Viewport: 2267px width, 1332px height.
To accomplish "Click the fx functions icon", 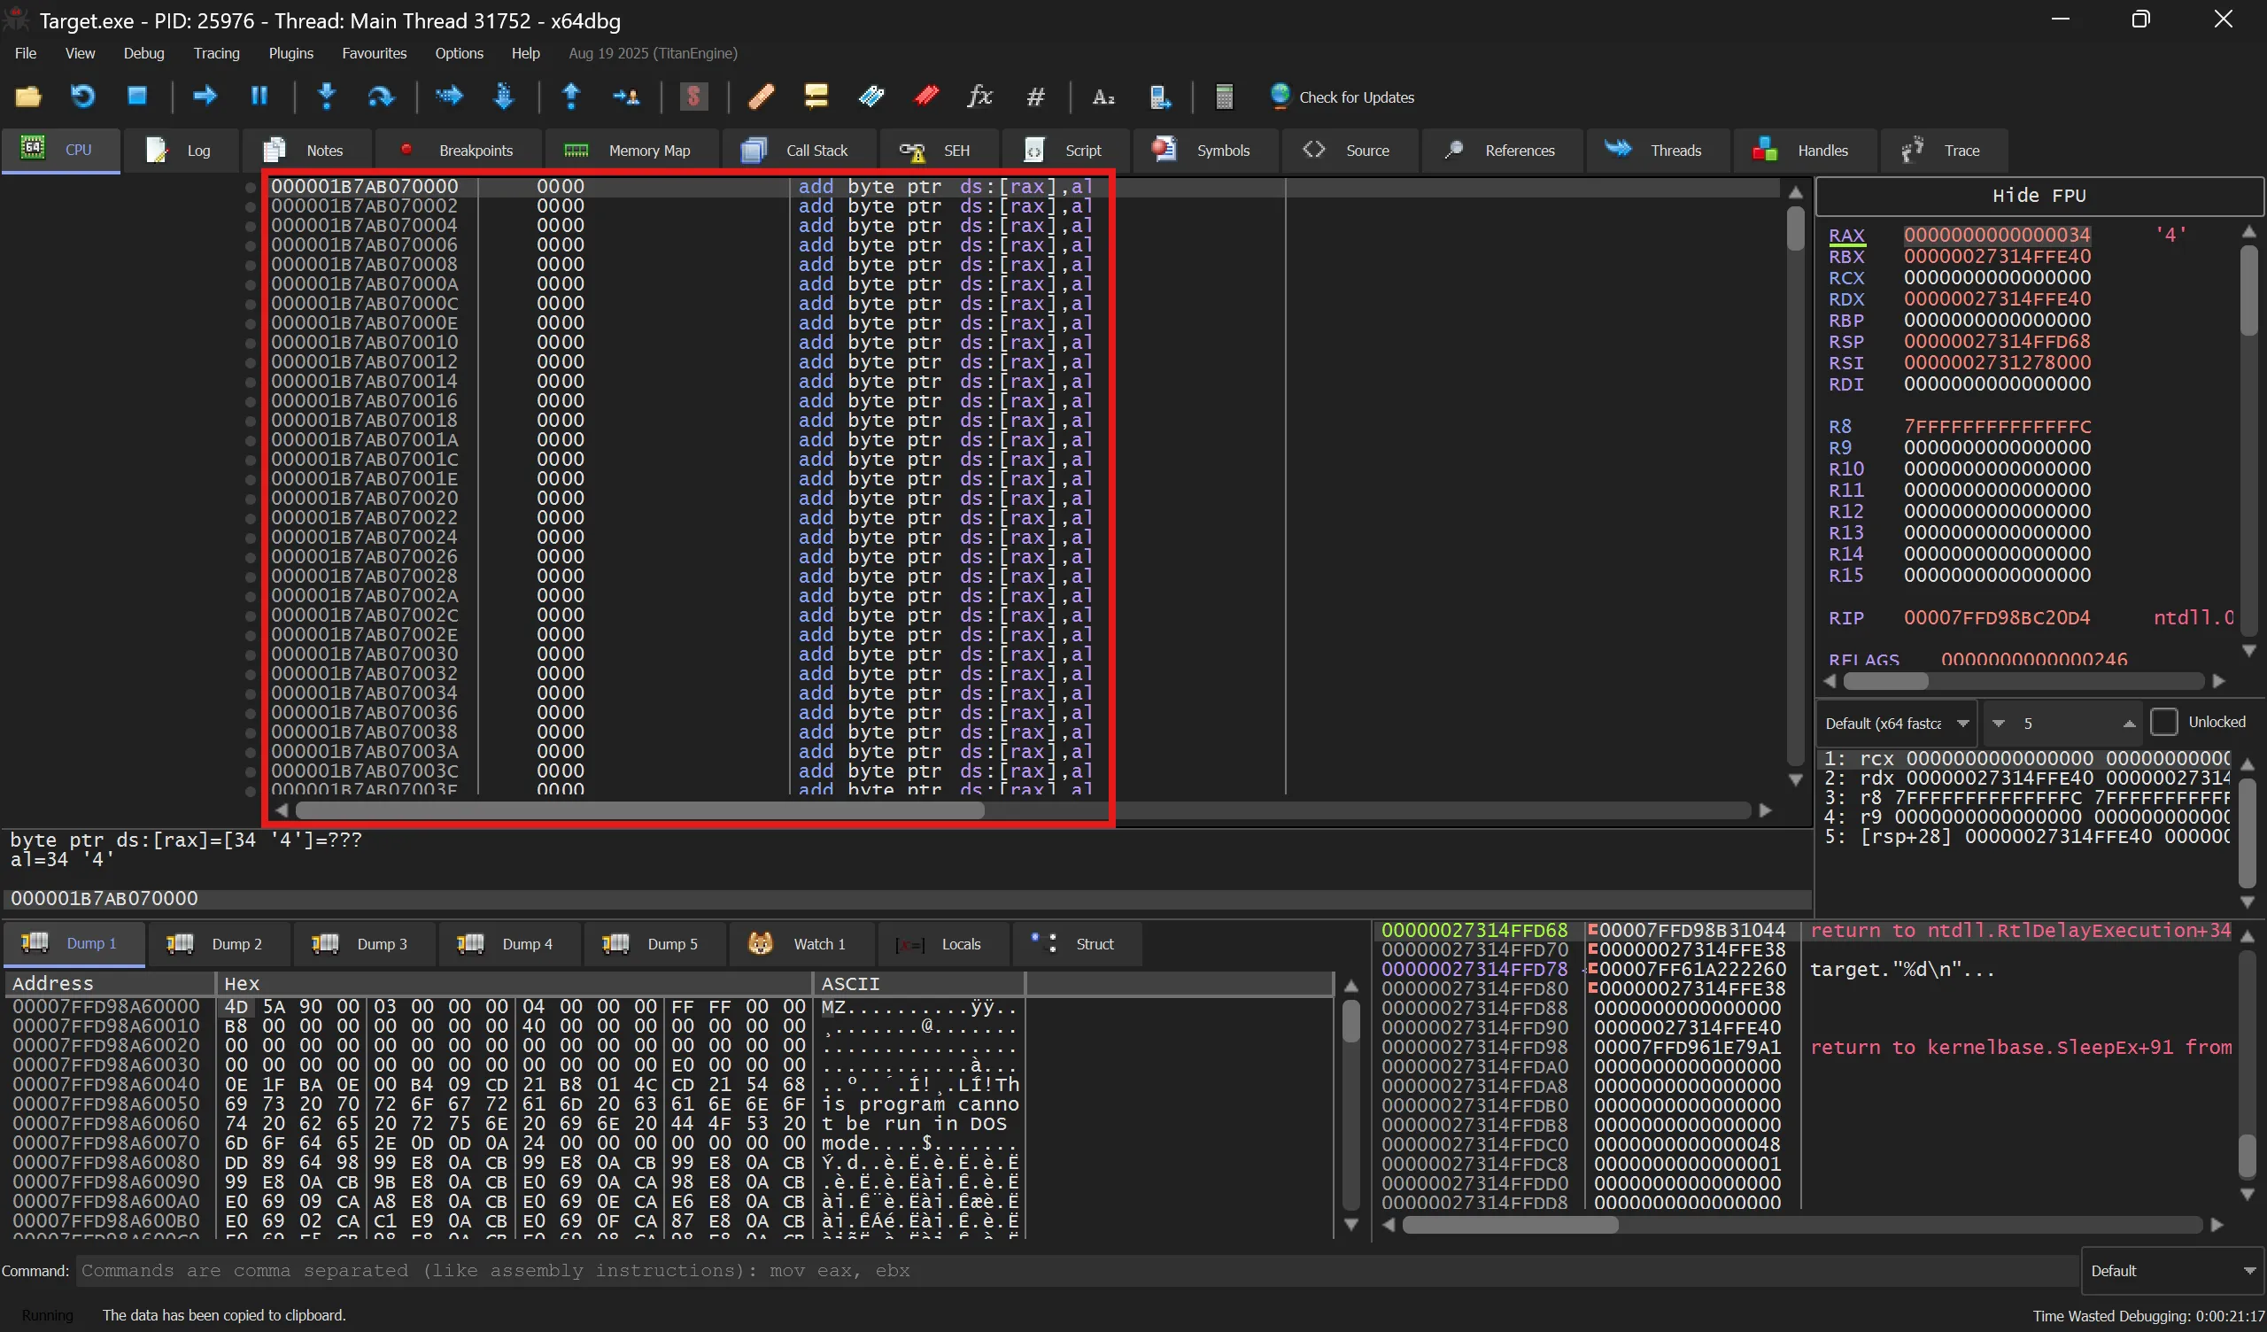I will (979, 97).
